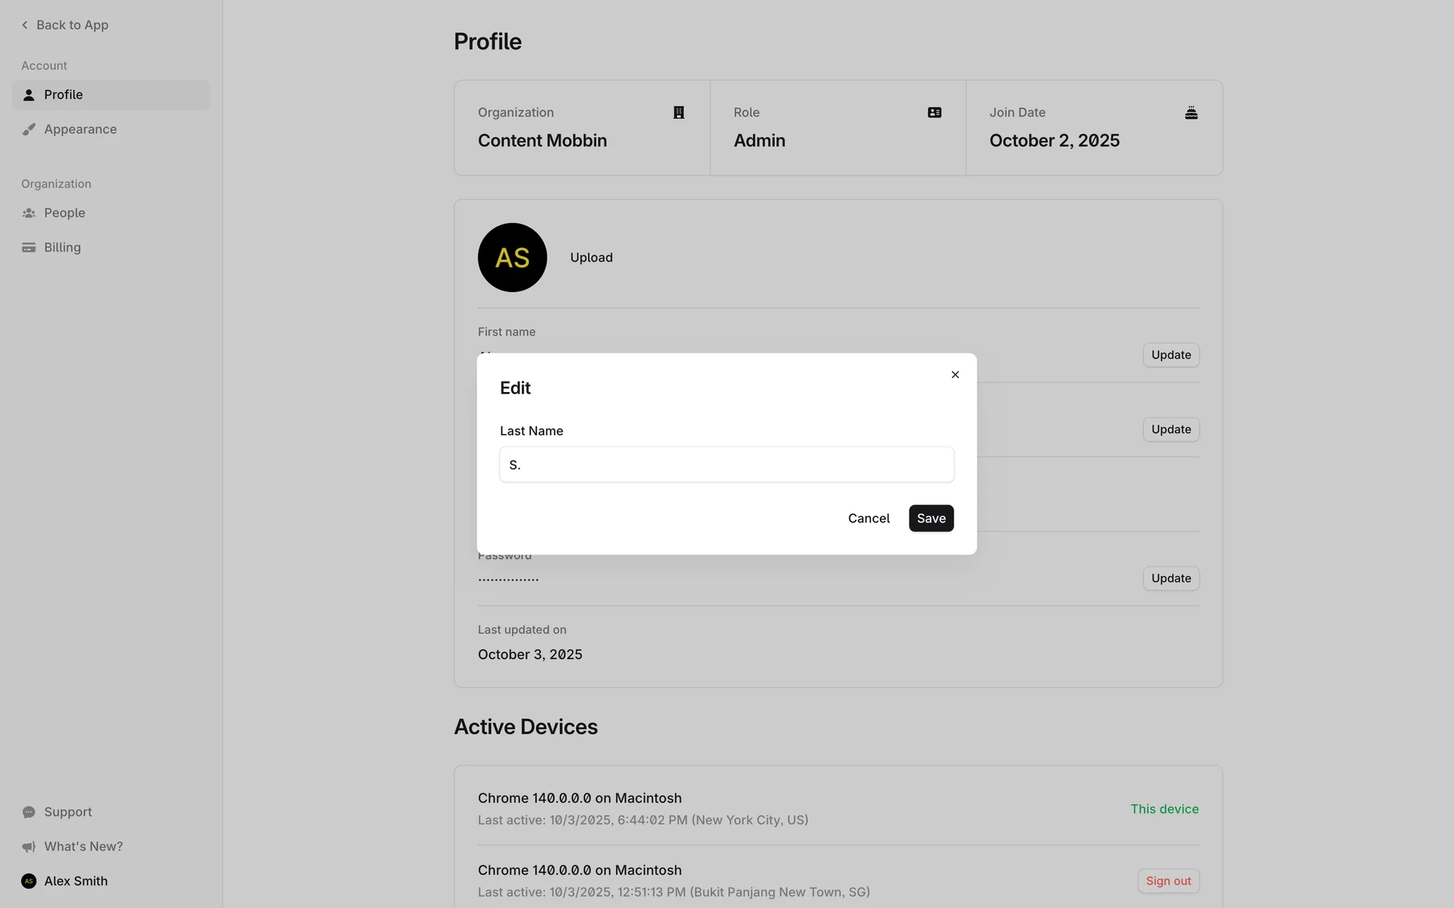Image resolution: width=1454 pixels, height=908 pixels.
Task: Open the Appearance settings page
Action: pyautogui.click(x=80, y=129)
